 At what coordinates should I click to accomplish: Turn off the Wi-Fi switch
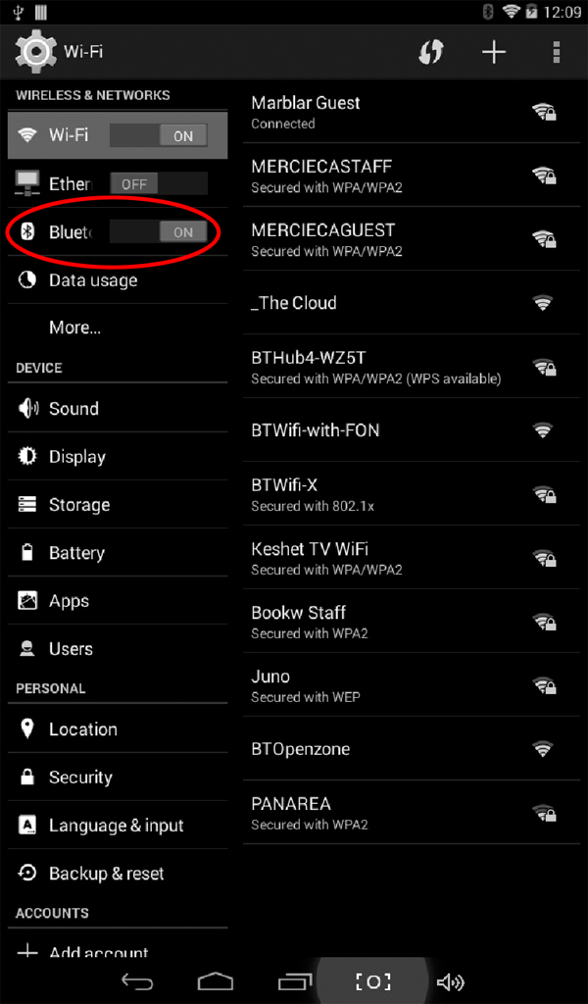pos(158,135)
